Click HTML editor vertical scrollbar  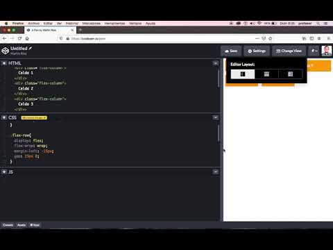[x=219, y=78]
